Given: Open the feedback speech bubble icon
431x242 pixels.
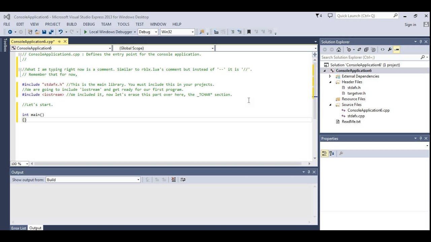Looking at the screenshot, I should (330, 16).
